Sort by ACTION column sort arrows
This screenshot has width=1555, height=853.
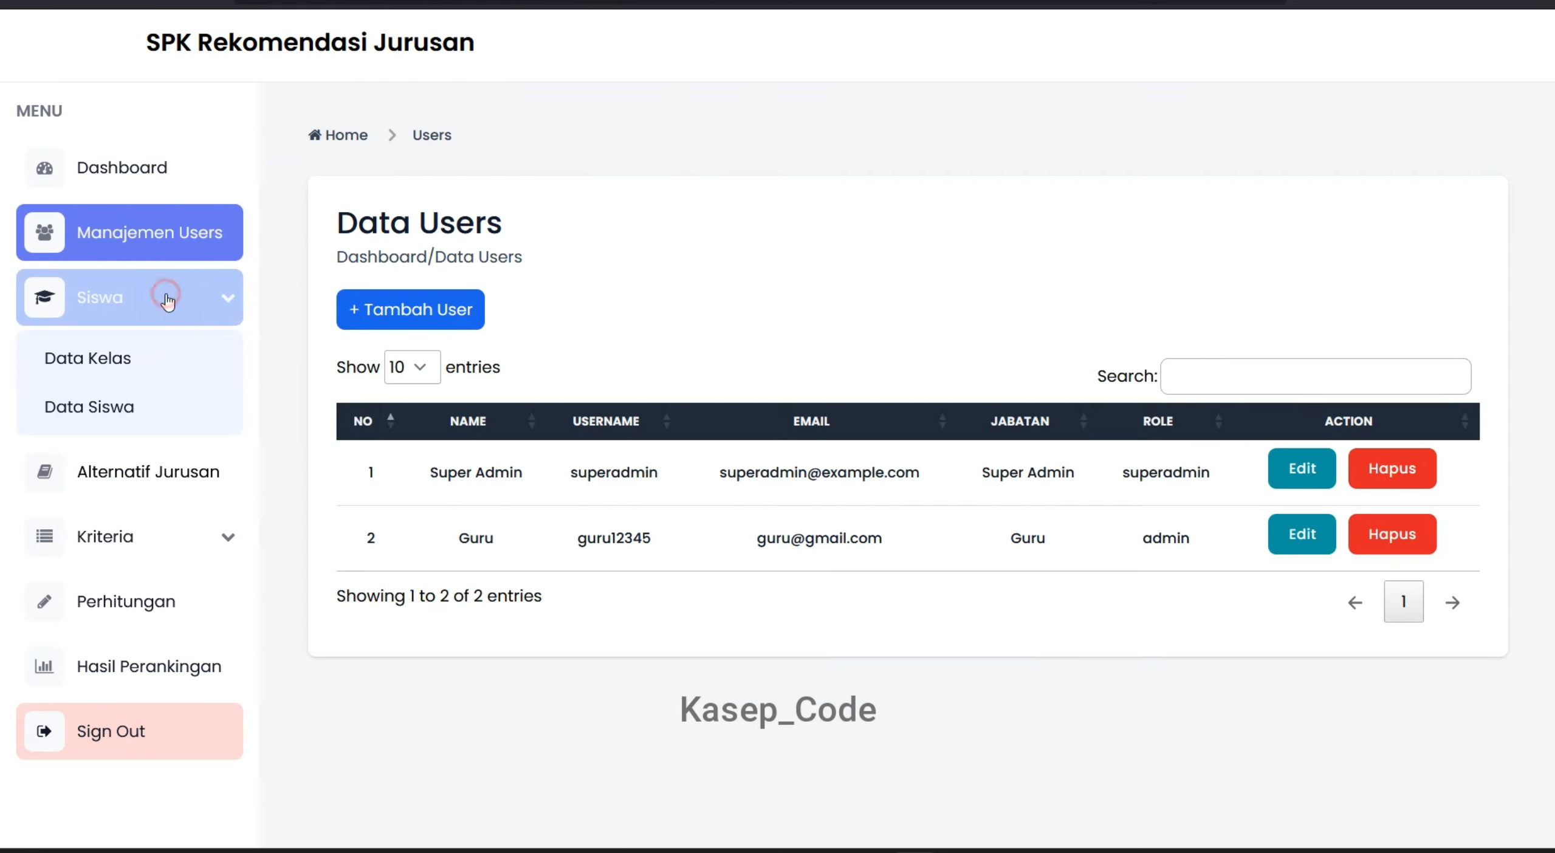1465,421
